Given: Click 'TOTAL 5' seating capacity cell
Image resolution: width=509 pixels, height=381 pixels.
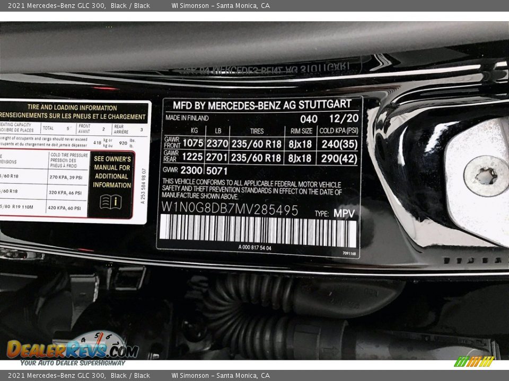Looking at the screenshot, I should pyautogui.click(x=57, y=128).
